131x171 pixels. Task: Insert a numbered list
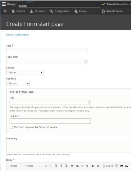click(98, 166)
